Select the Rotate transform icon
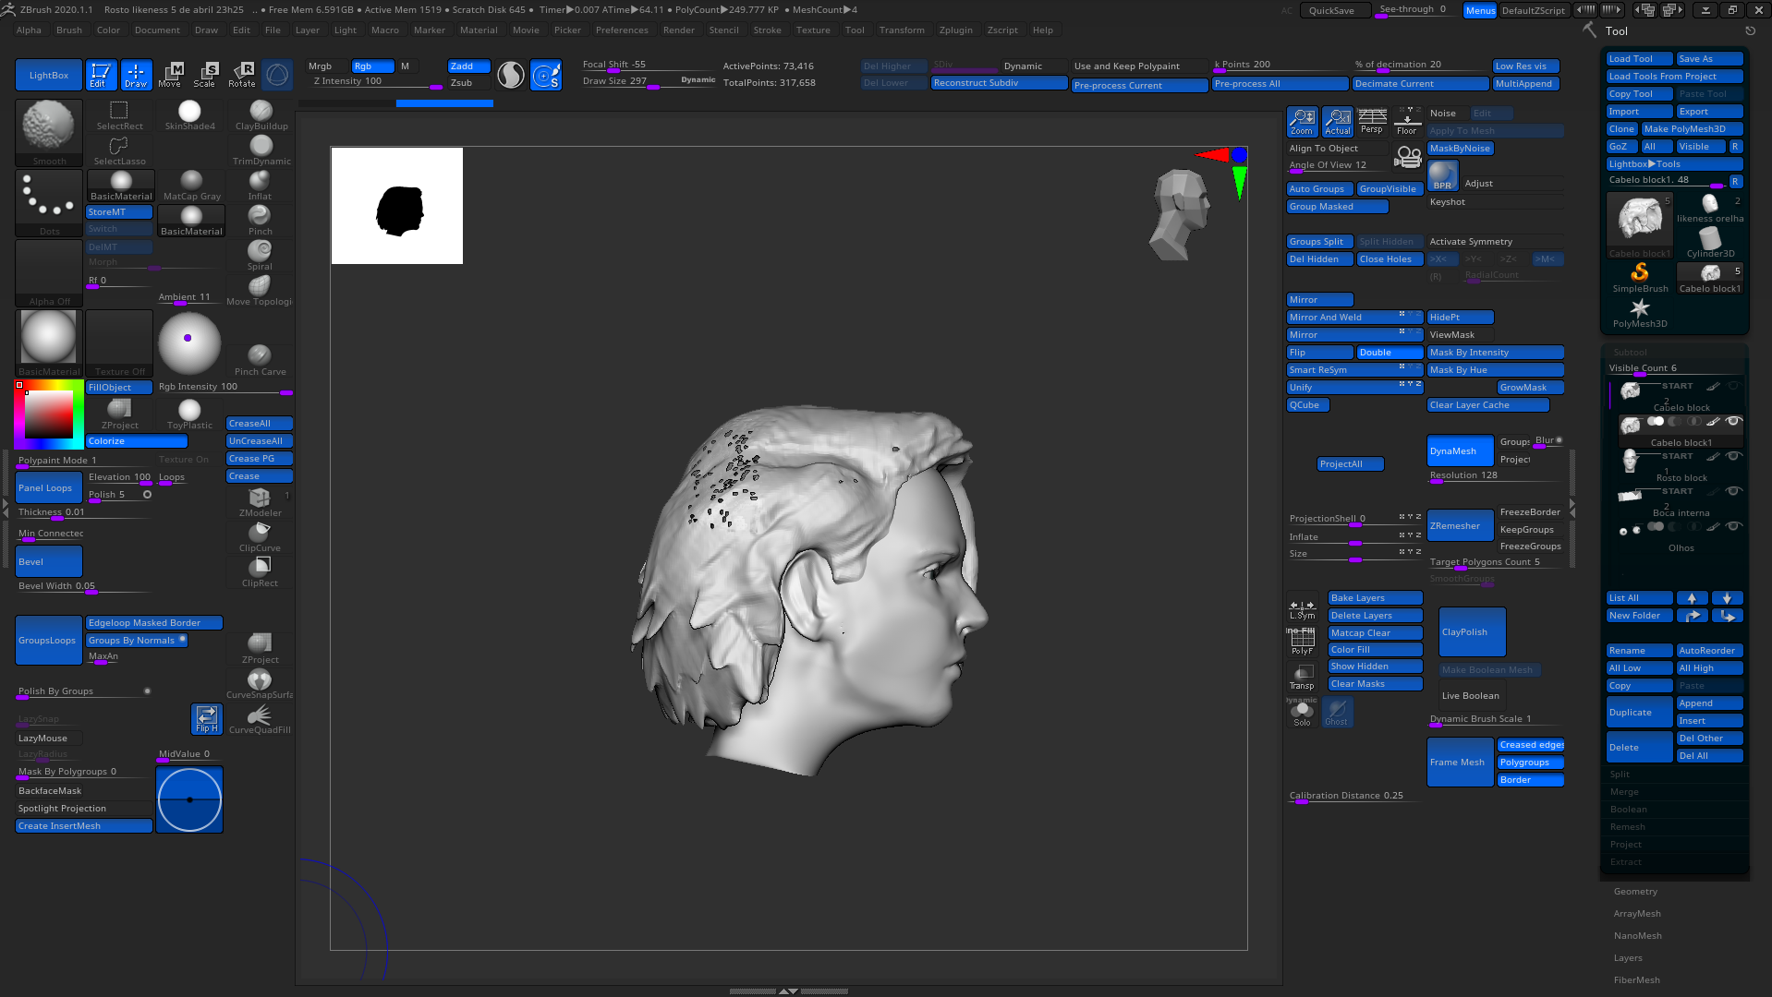1772x997 pixels. coord(241,75)
